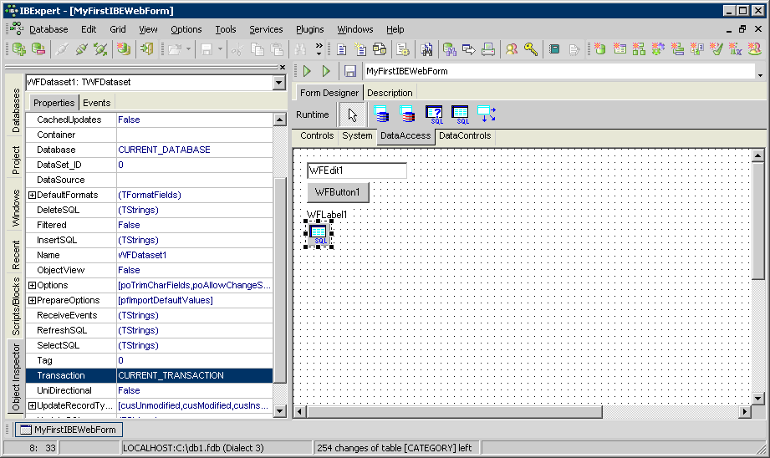Viewport: 770px width, 458px height.
Task: Click the yellow key Grant Manager icon
Action: [x=531, y=49]
